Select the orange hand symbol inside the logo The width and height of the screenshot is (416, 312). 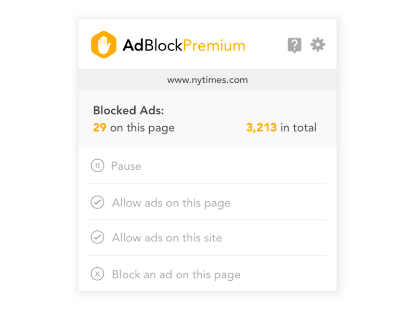103,45
